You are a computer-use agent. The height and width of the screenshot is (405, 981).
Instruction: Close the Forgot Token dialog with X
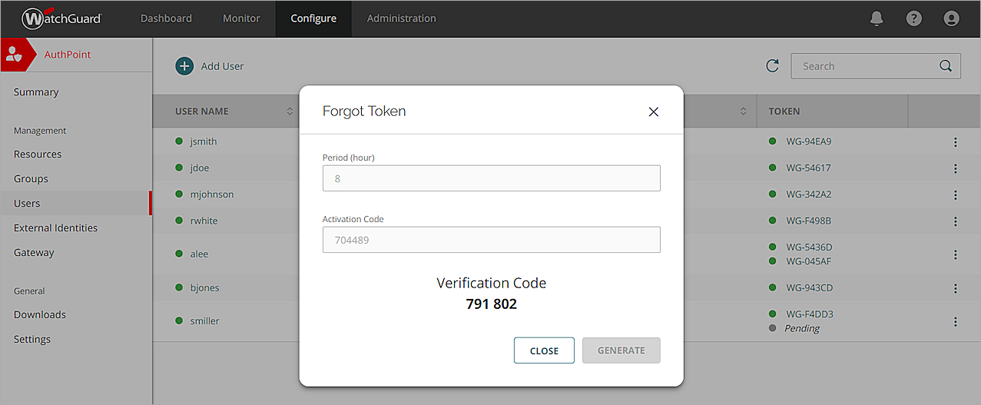[x=654, y=112]
